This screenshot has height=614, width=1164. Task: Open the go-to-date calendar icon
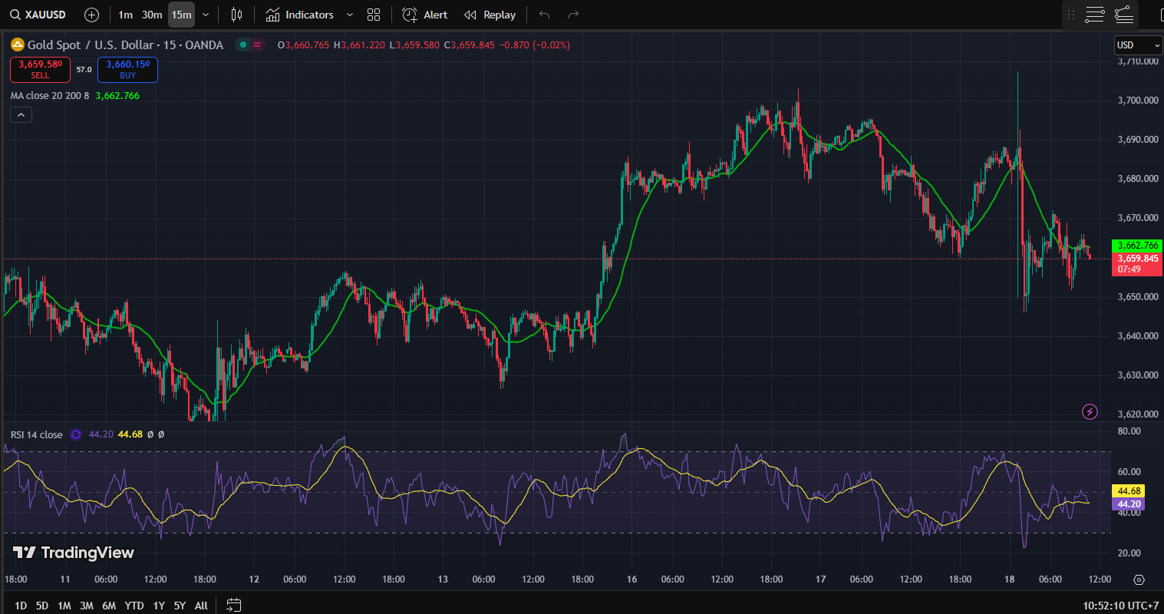234,606
